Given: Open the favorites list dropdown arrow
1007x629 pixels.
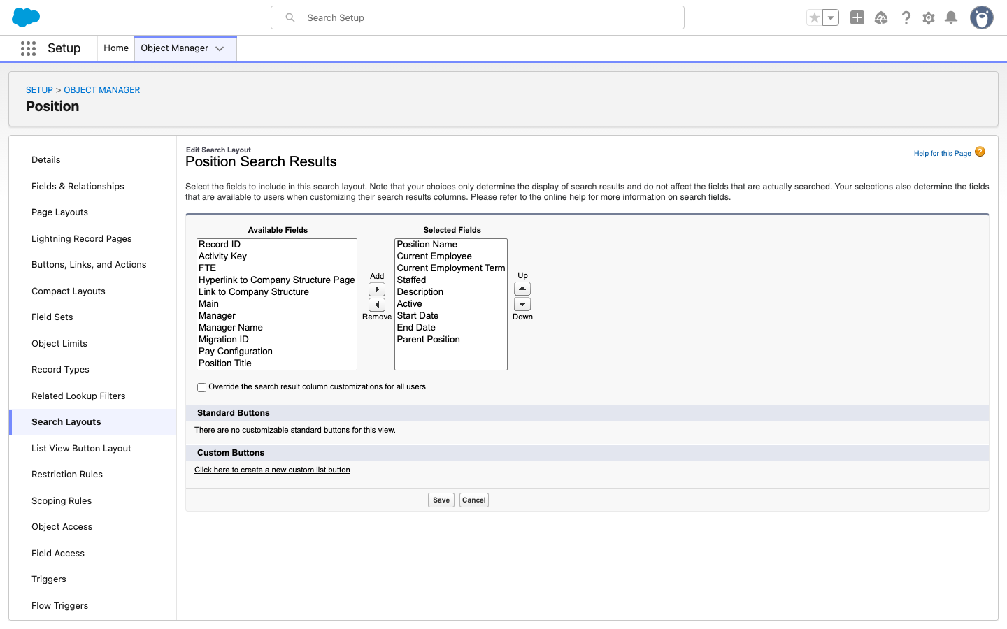Looking at the screenshot, I should pyautogui.click(x=831, y=18).
